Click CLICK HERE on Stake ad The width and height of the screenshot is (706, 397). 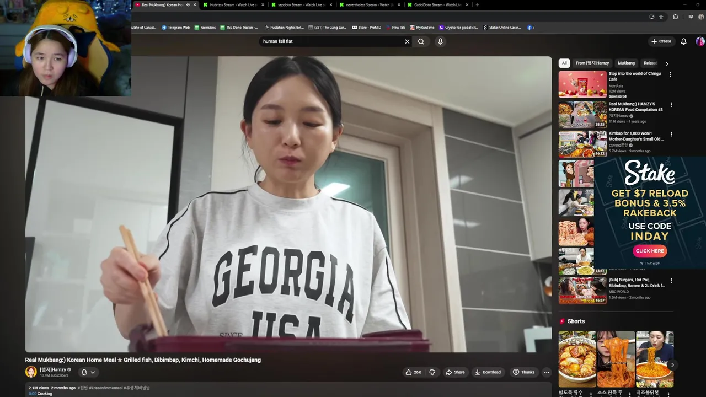[650, 251]
